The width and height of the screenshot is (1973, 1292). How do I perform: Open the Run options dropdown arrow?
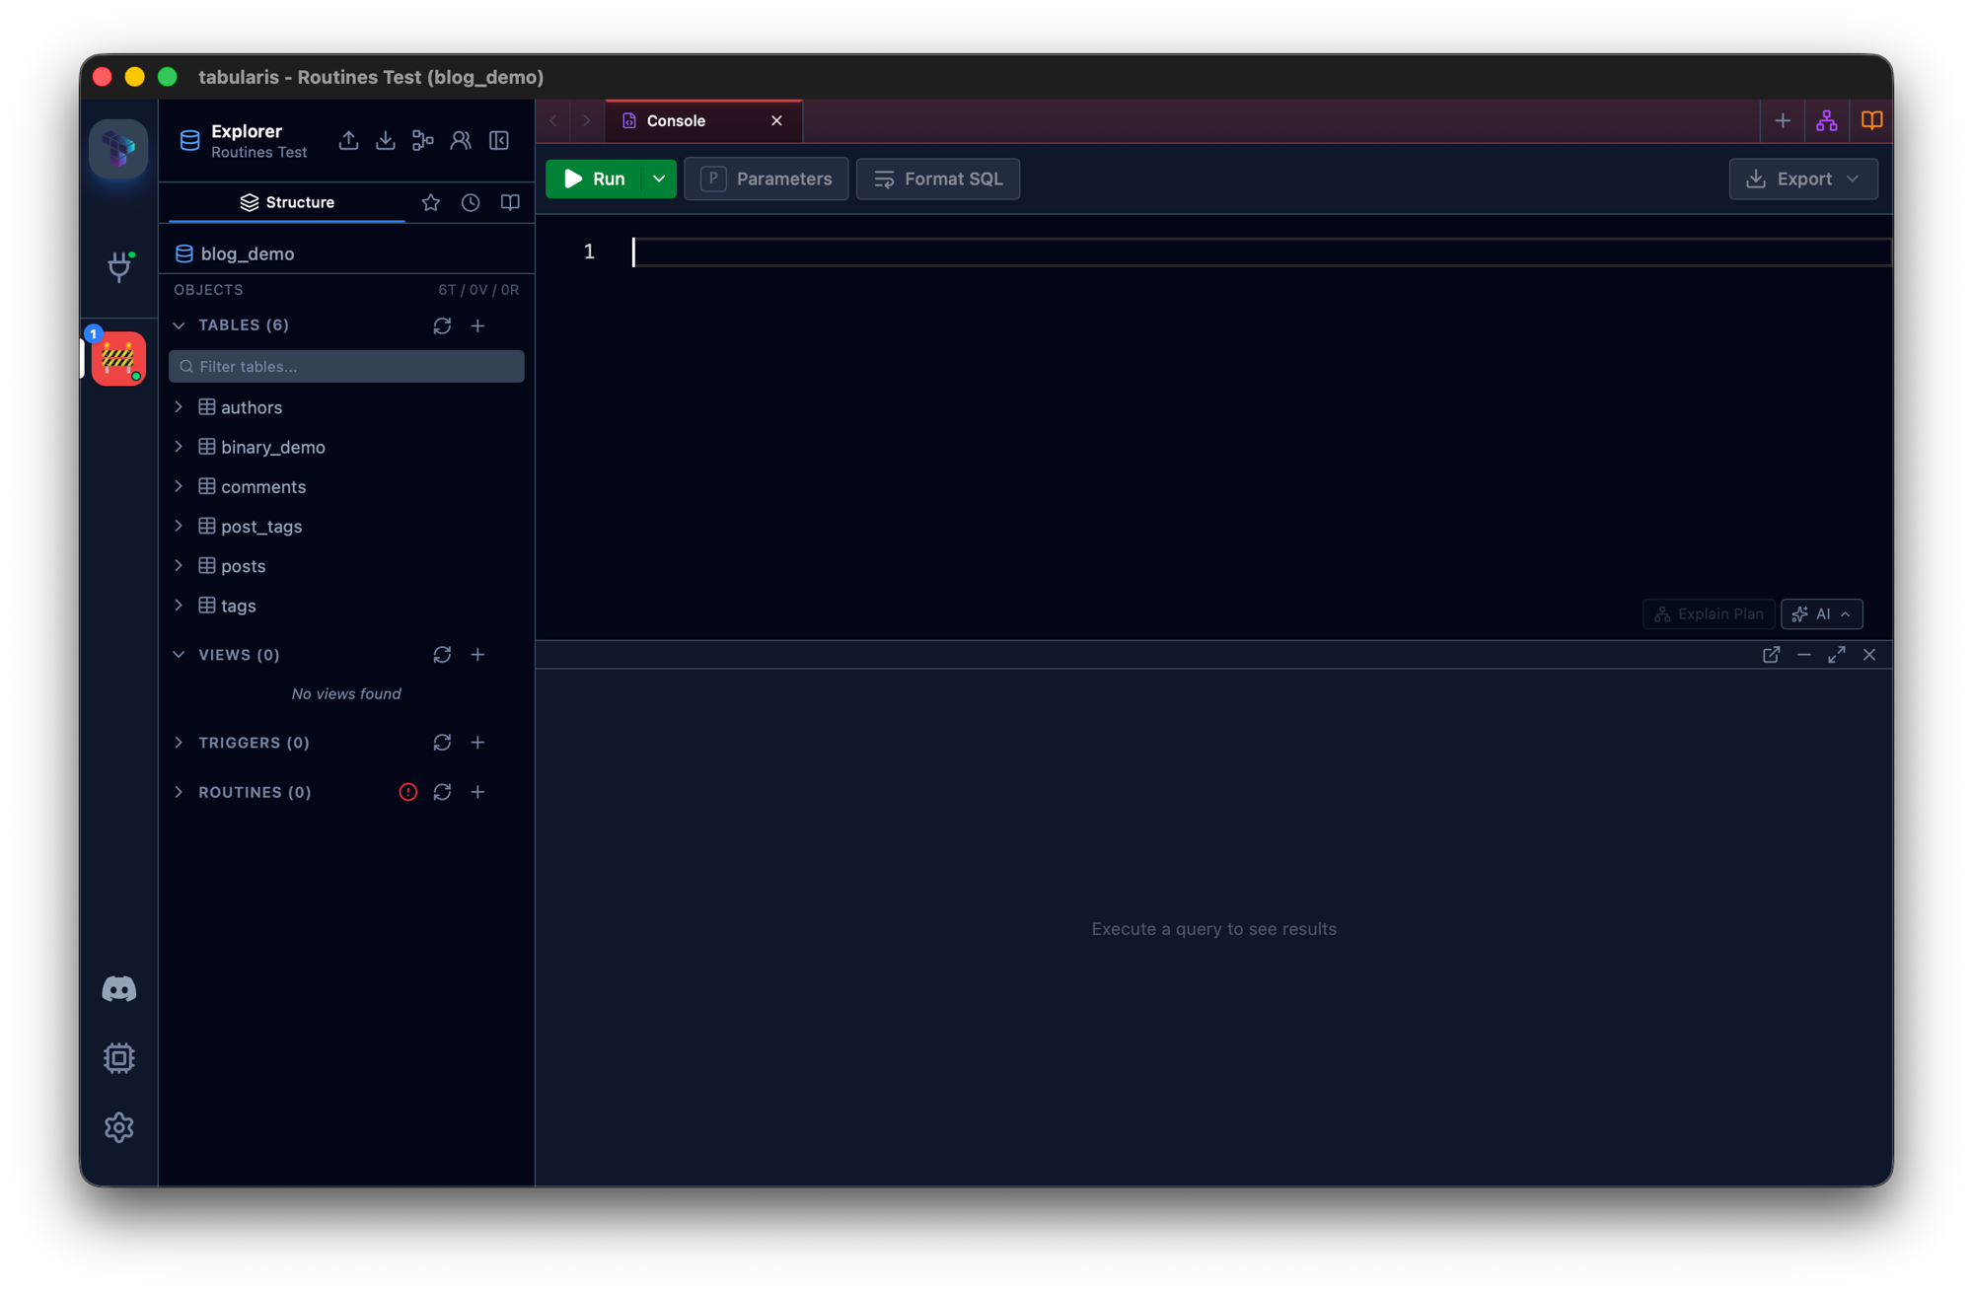click(x=659, y=179)
